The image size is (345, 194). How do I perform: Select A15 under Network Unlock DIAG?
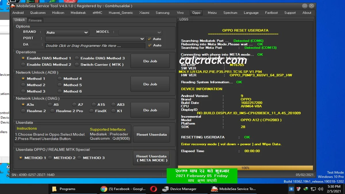[x=98, y=105]
